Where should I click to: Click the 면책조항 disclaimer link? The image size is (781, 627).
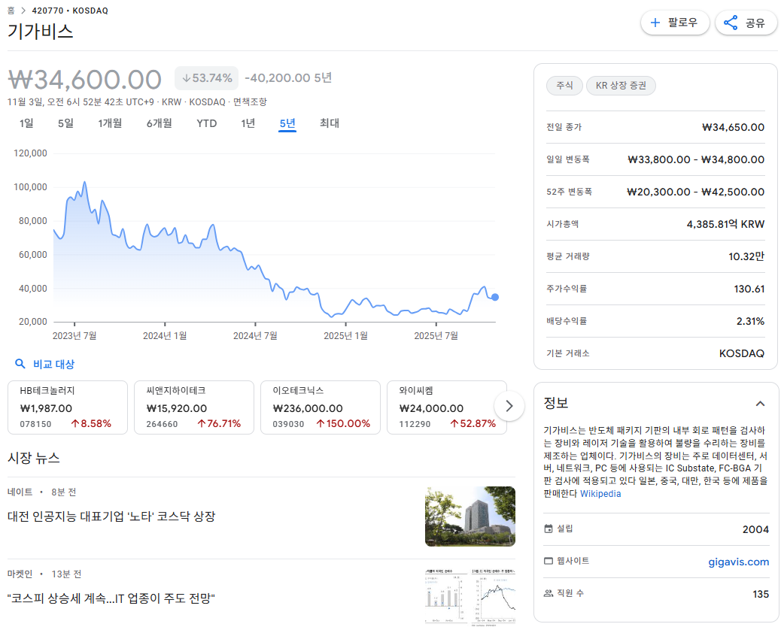click(250, 102)
